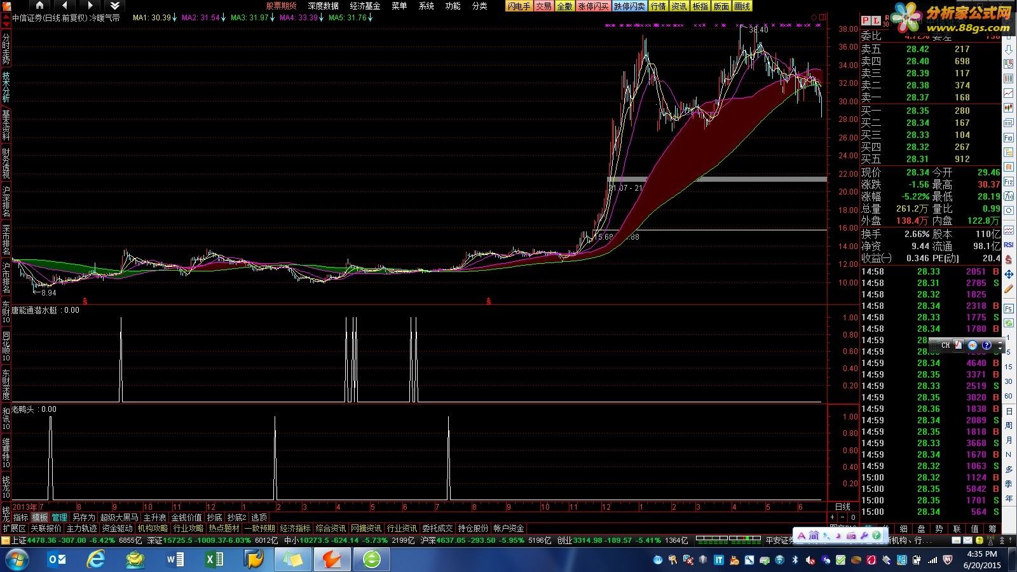This screenshot has width=1017, height=572.
Task: Click the 闪电手 button
Action: 519,6
